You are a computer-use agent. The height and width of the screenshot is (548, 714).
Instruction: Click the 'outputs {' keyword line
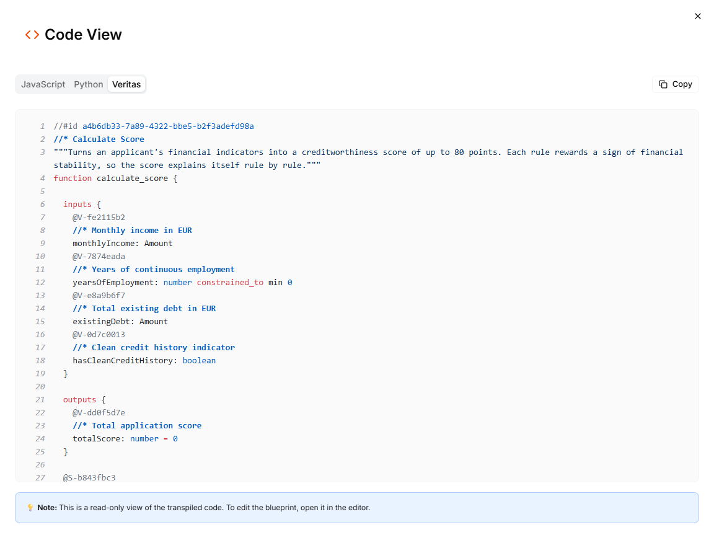84,399
